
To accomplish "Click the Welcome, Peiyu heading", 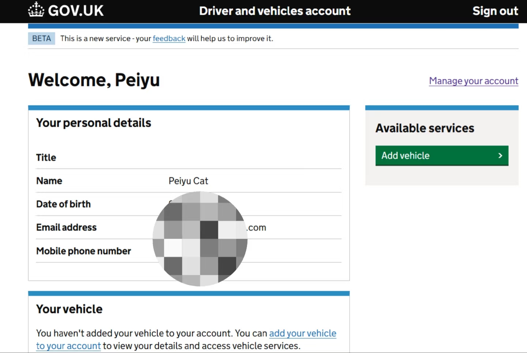I will tap(94, 80).
